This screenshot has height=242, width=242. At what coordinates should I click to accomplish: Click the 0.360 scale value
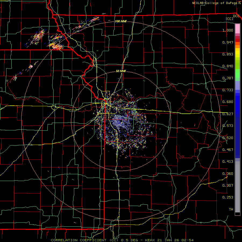coord(228,174)
